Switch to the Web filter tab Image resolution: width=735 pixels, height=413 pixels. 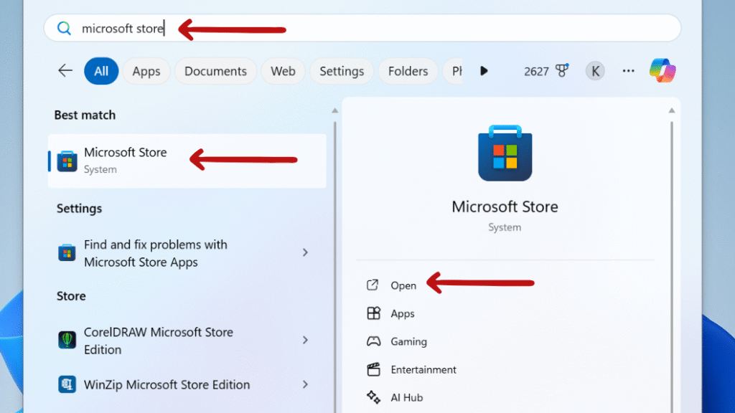coord(283,71)
